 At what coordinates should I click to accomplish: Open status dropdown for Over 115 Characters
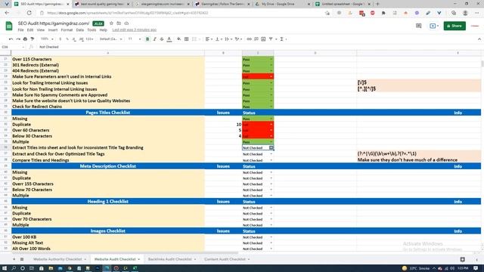pyautogui.click(x=271, y=59)
